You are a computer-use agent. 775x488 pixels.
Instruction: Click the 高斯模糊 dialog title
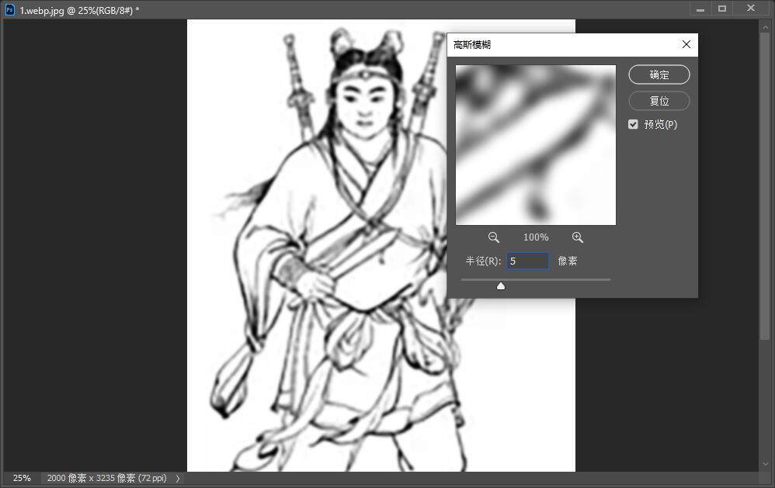472,44
